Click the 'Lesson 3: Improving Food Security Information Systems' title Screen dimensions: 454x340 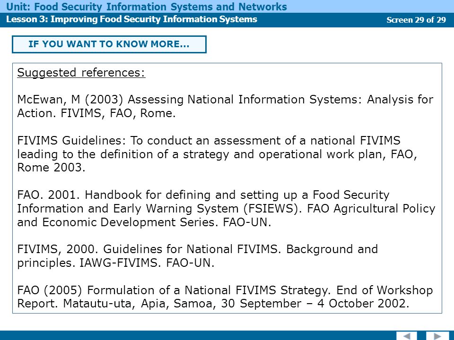pyautogui.click(x=132, y=19)
